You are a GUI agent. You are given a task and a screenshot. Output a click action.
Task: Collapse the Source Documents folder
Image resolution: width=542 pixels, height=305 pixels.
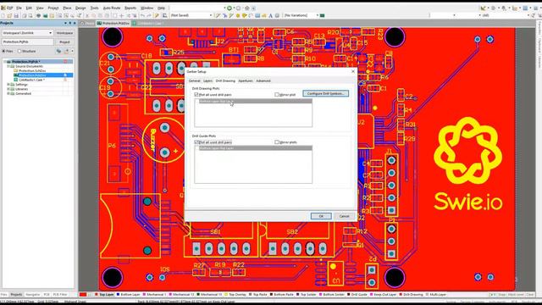(8, 66)
